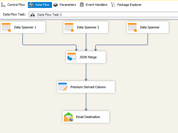Select path from Data Spawner 2 to JSON Merge

point(86,42)
